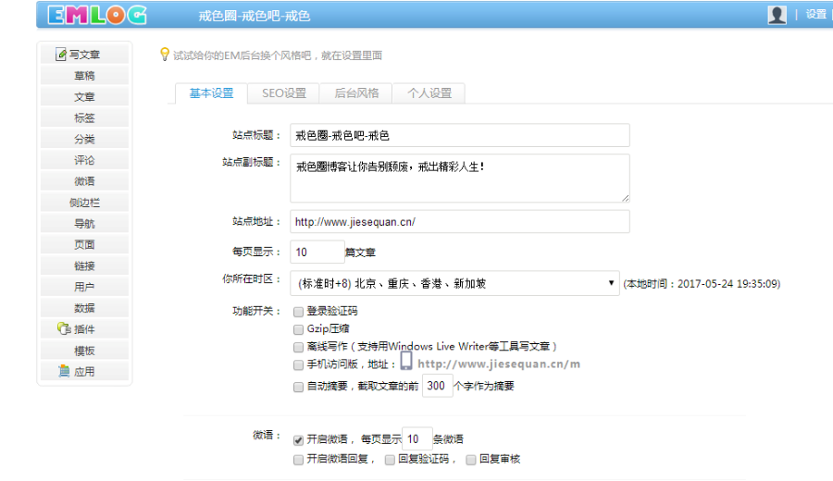Viewport: 833px width, 481px height.
Task: Enable 回复审核 checkbox
Action: pos(471,460)
